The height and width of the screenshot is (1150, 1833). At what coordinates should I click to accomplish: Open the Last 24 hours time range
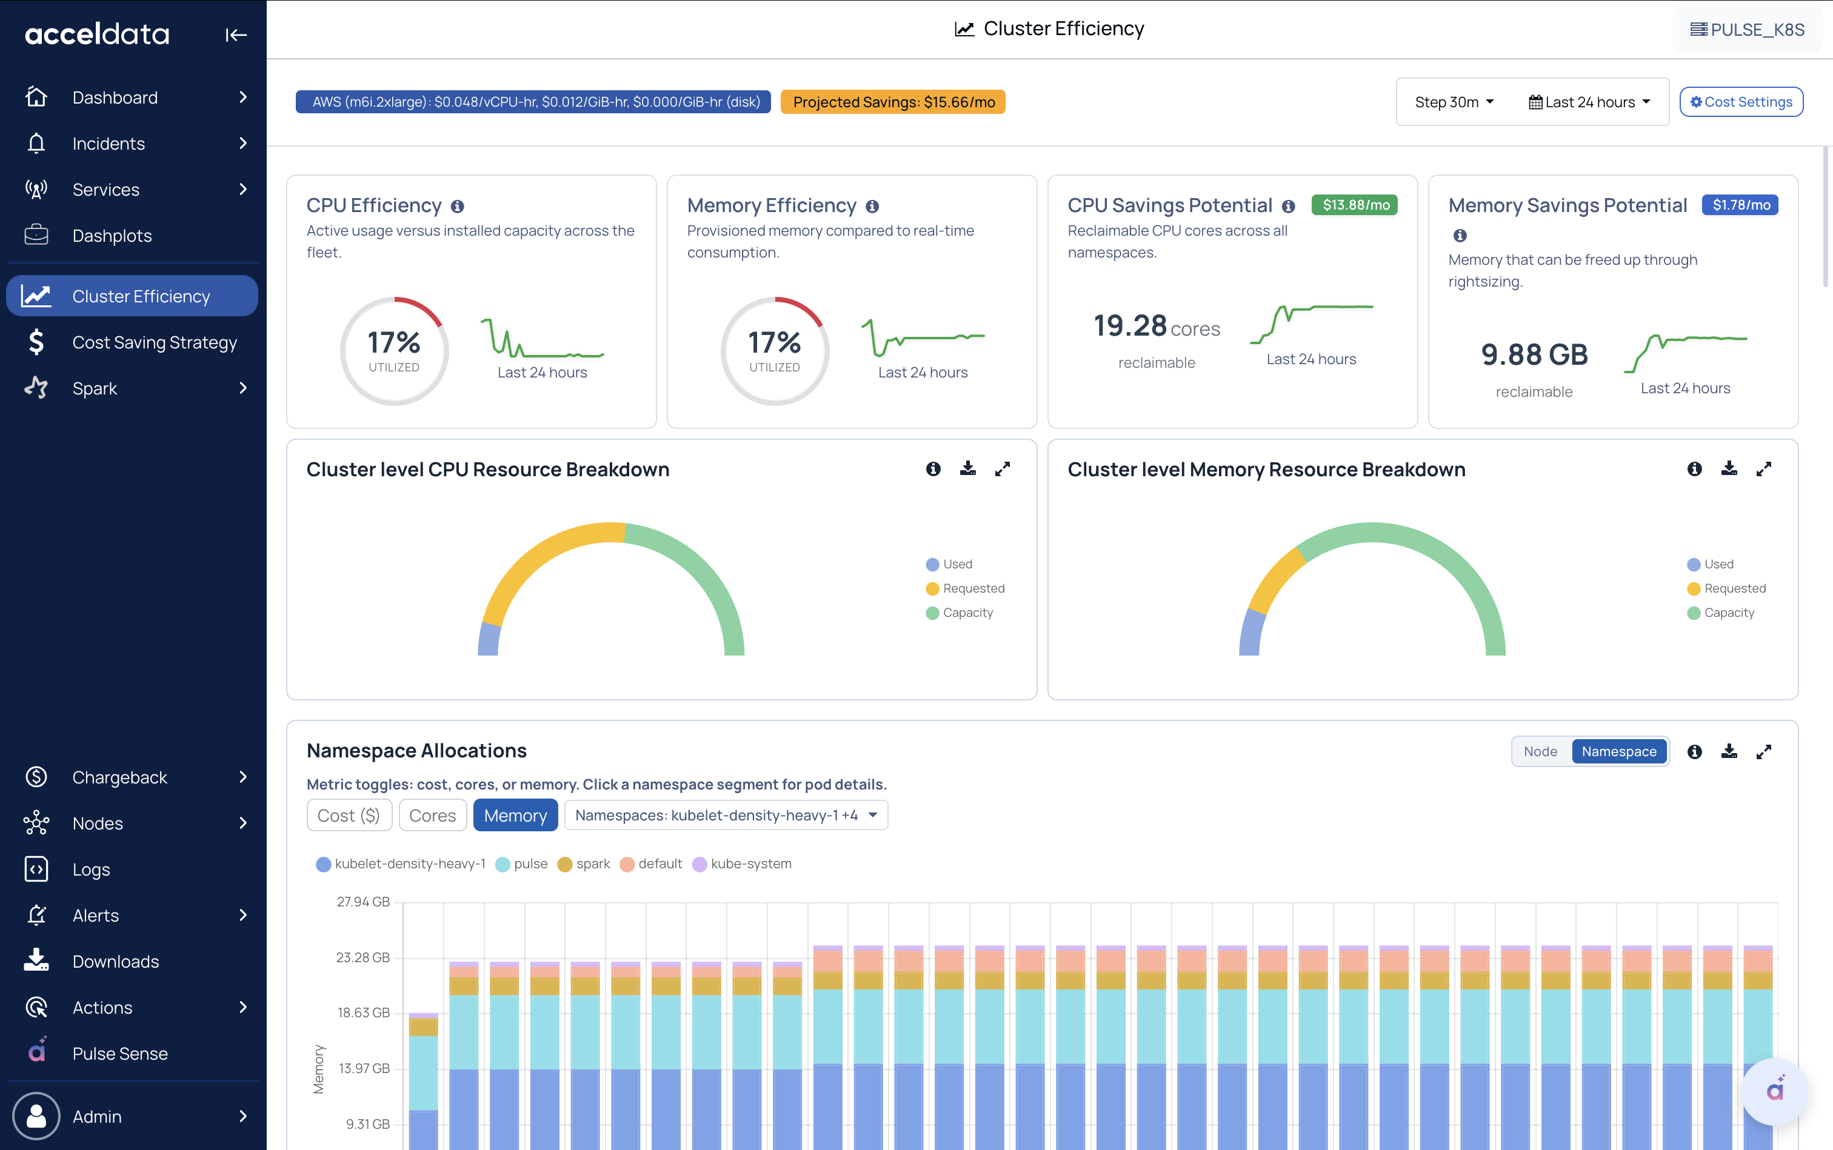coord(1589,102)
